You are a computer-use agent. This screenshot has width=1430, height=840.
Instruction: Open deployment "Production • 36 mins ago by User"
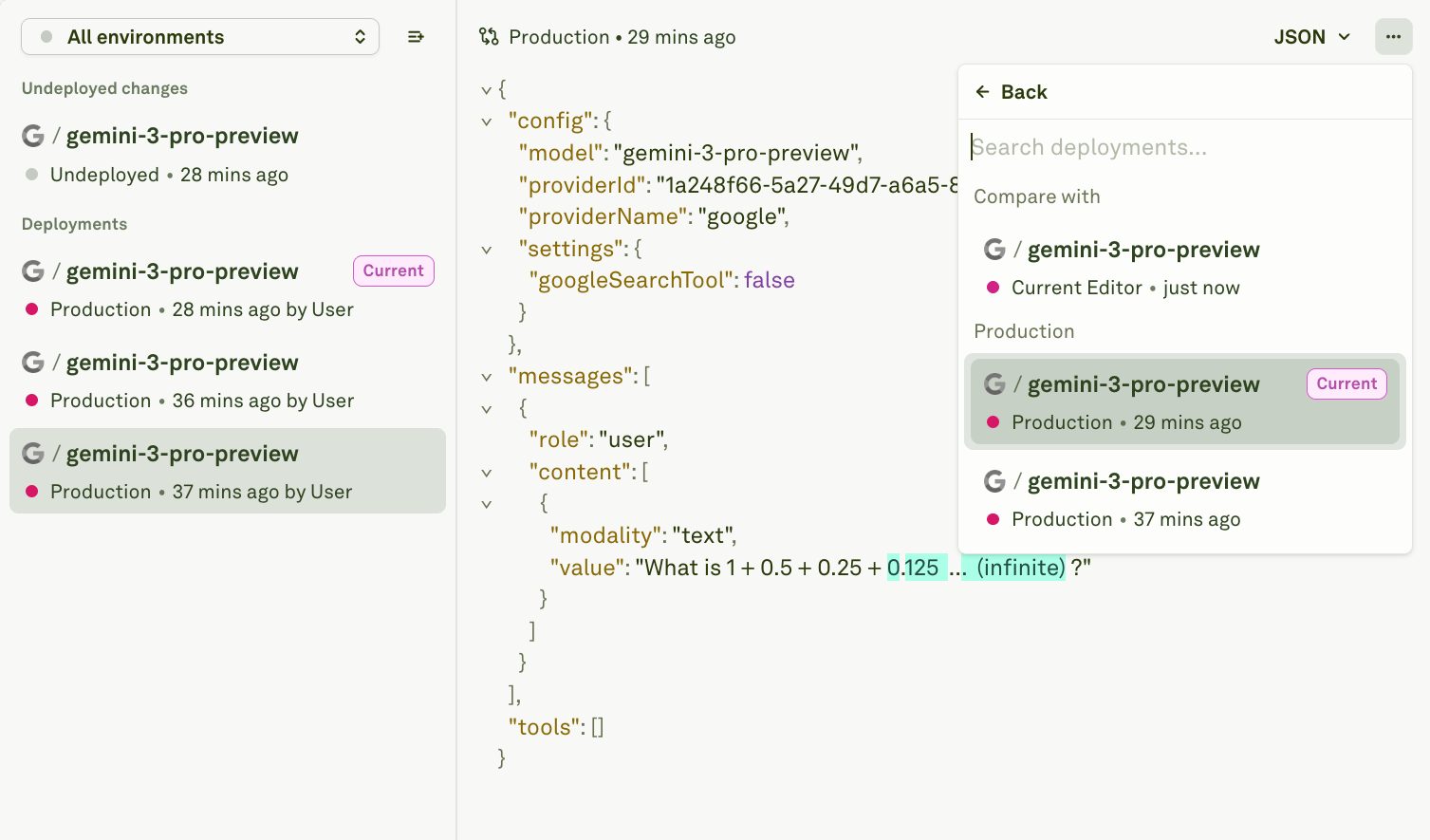pyautogui.click(x=228, y=381)
